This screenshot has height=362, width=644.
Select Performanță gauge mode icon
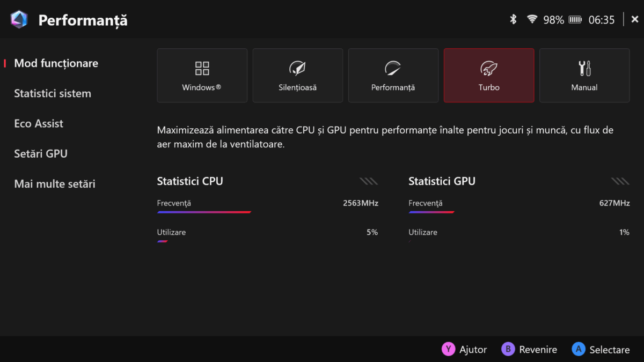tap(393, 68)
